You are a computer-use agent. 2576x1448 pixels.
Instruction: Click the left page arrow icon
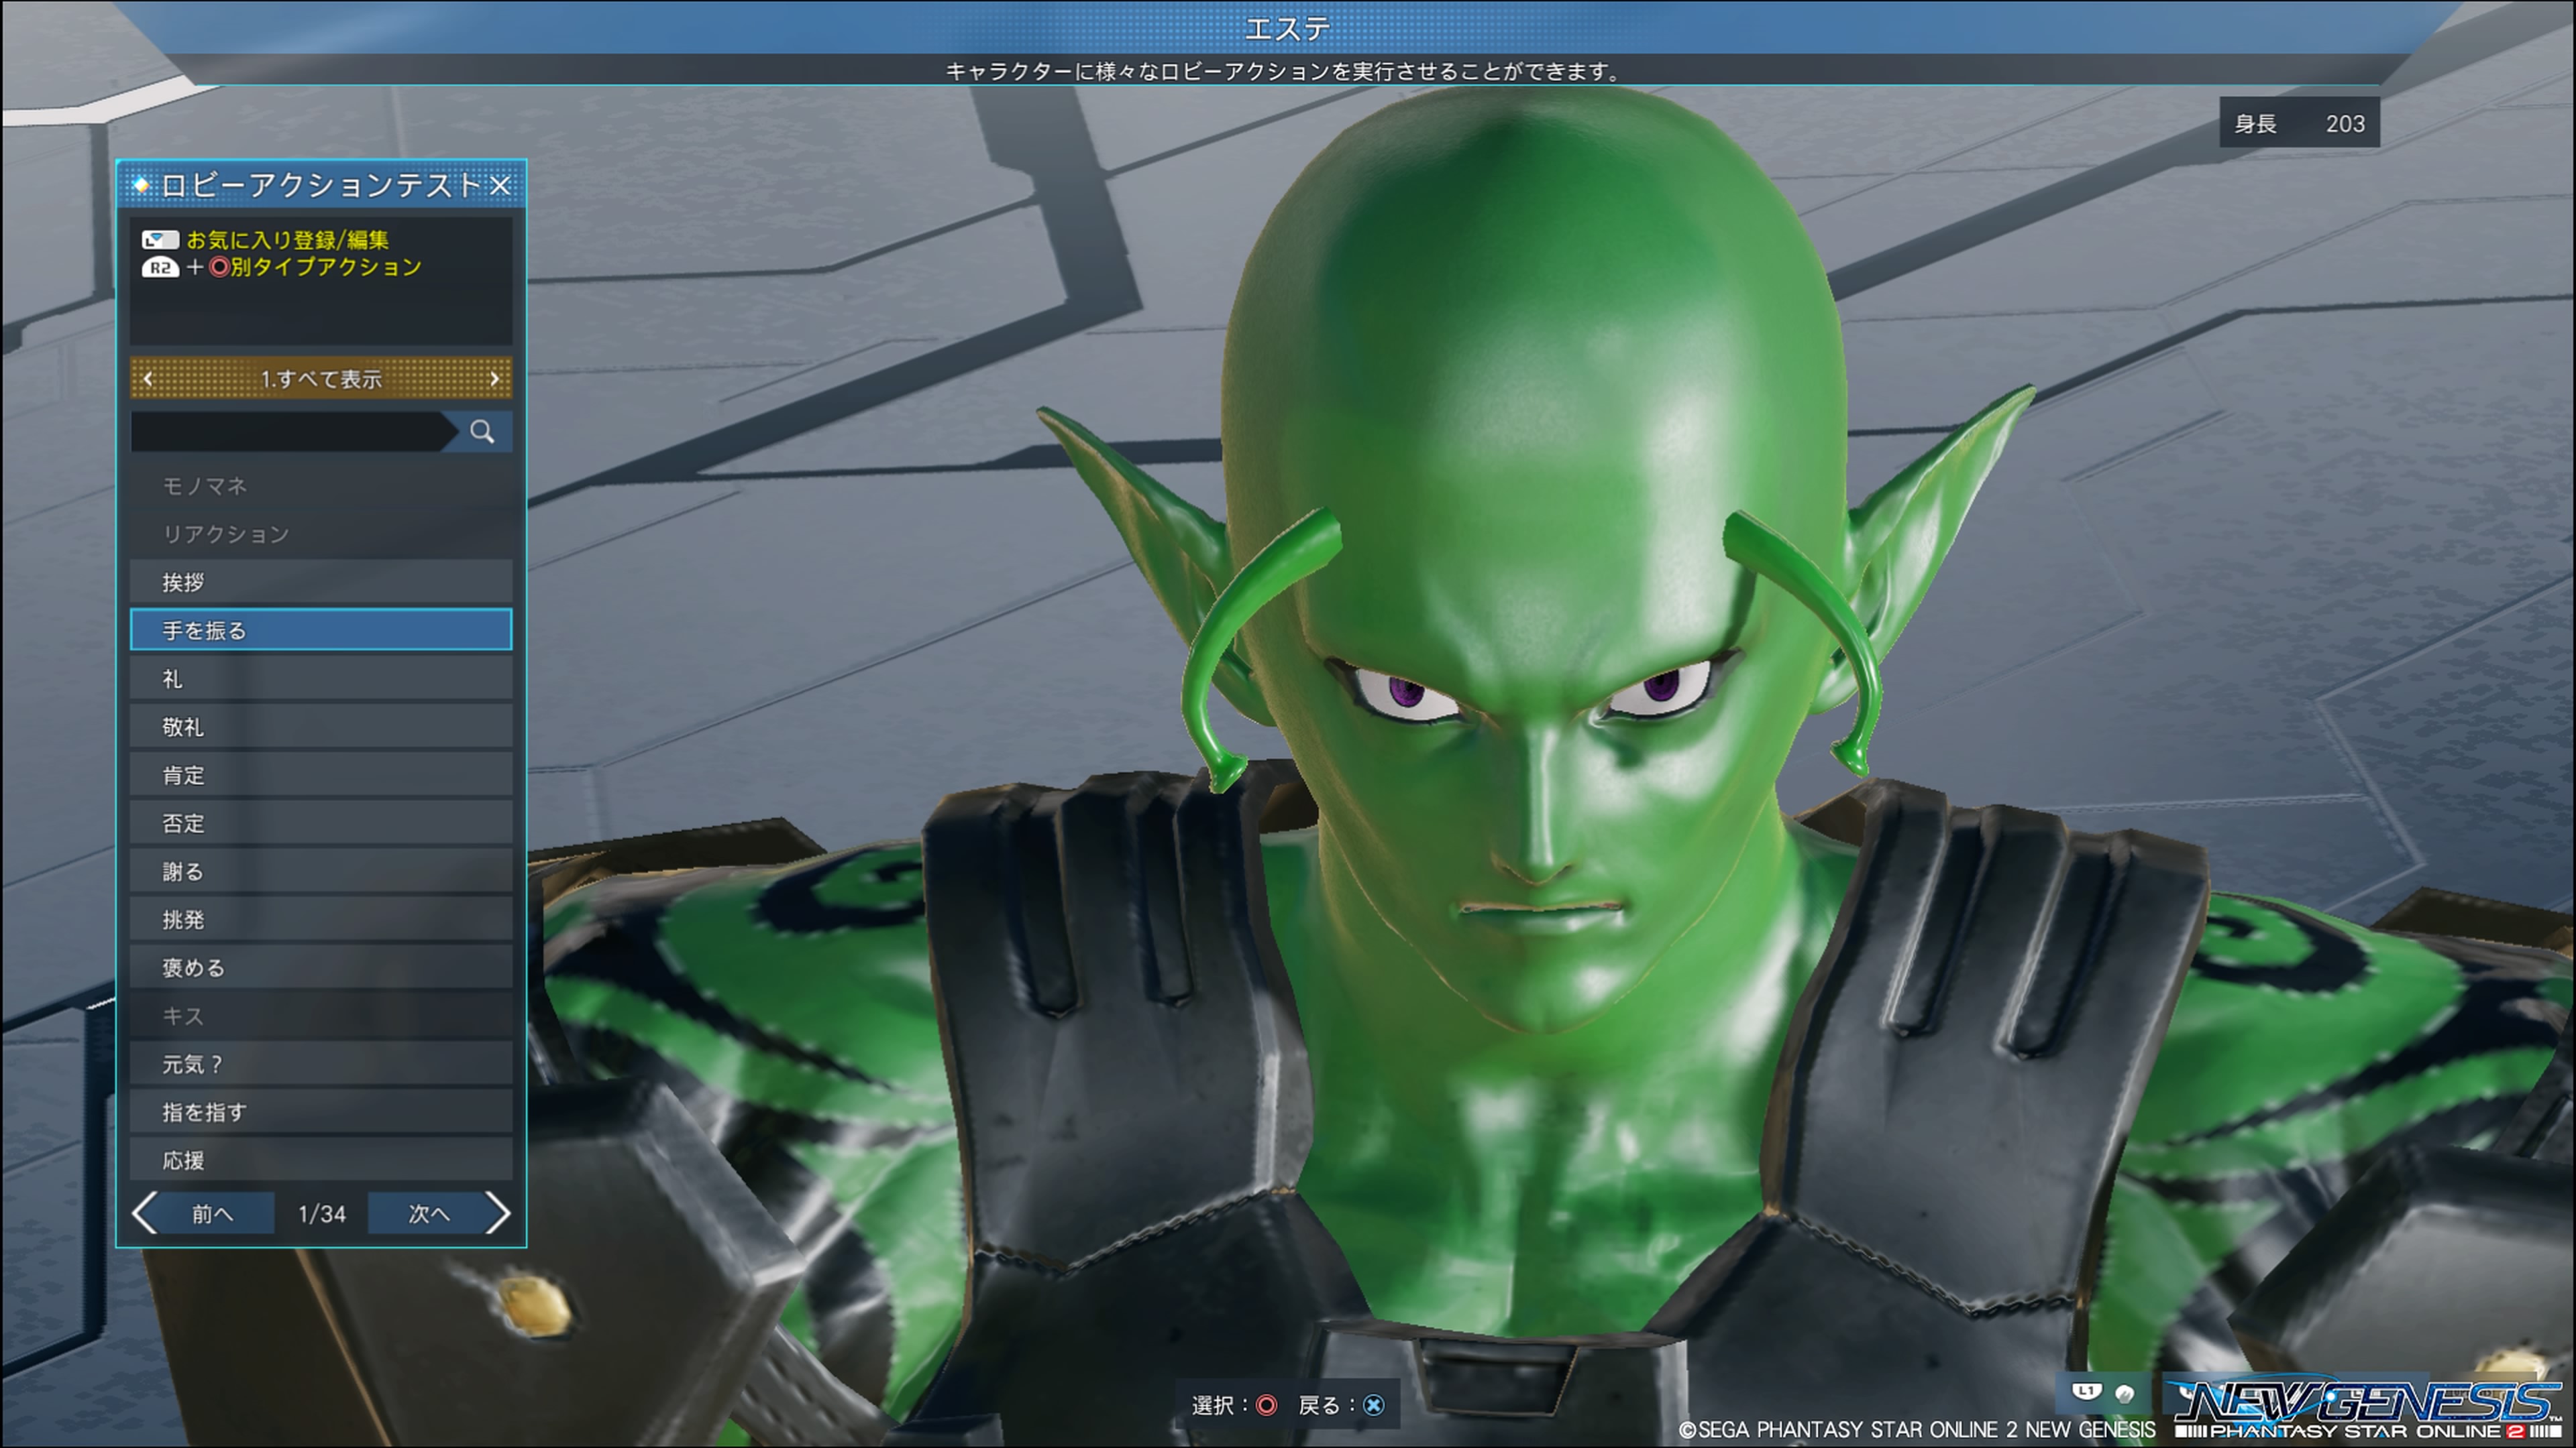point(145,1213)
